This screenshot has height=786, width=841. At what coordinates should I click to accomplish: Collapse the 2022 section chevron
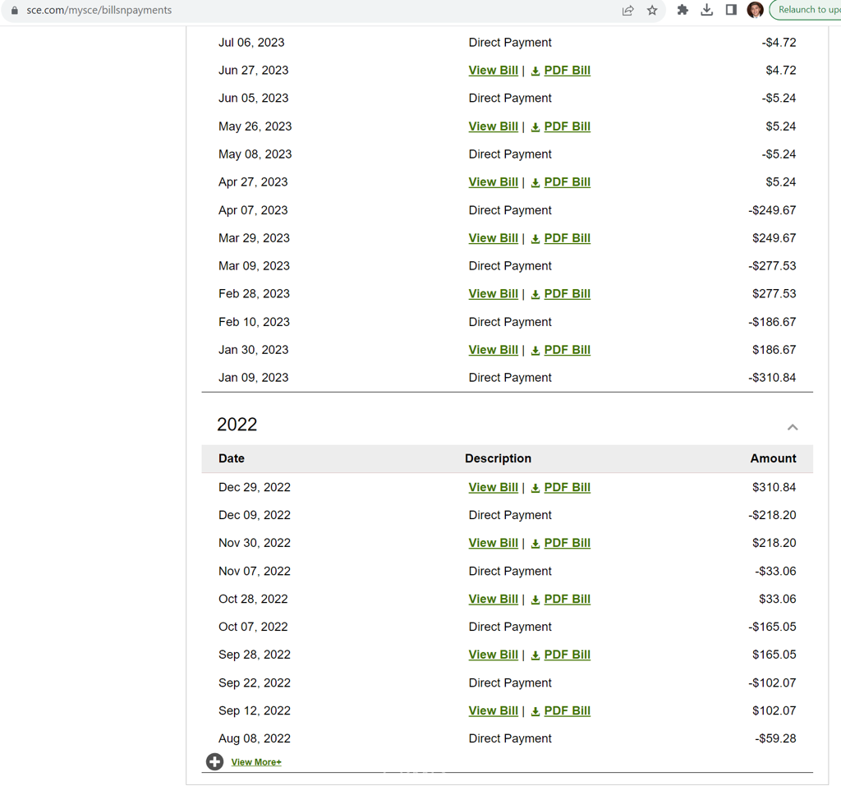(x=792, y=427)
